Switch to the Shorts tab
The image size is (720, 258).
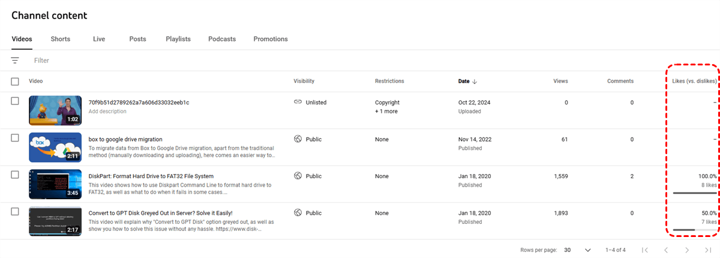pos(60,39)
